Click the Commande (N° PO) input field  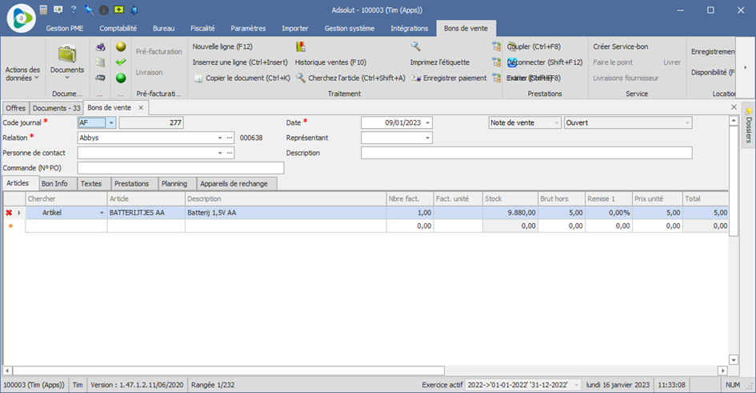(x=181, y=168)
